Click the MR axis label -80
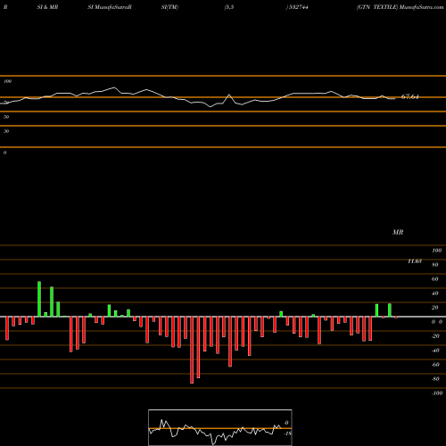 (435, 379)
